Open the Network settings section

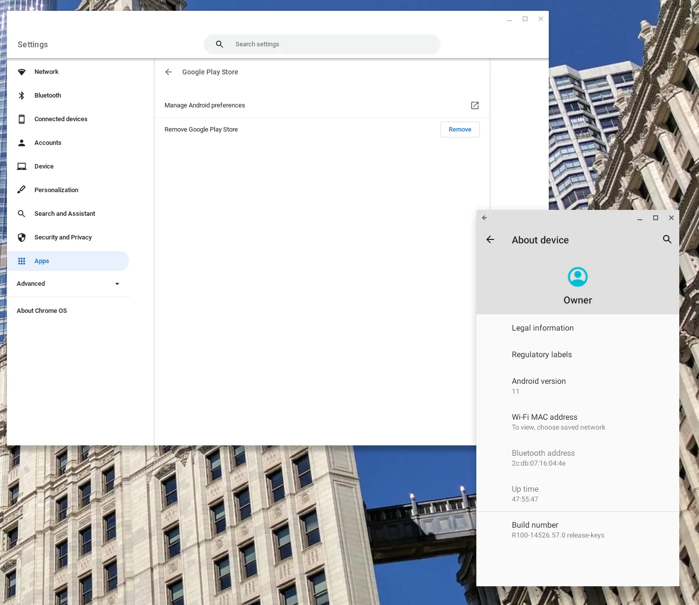pos(68,72)
